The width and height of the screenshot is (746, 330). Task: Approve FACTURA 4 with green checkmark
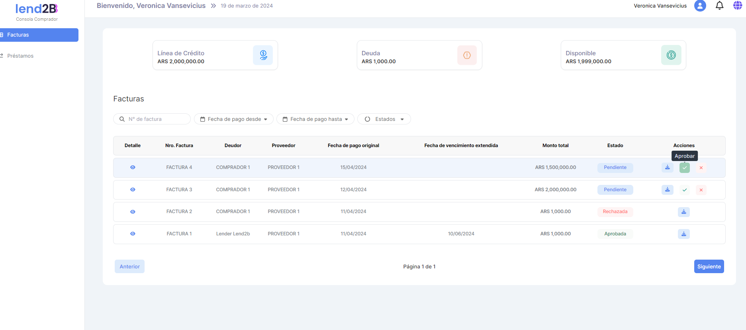coord(684,168)
